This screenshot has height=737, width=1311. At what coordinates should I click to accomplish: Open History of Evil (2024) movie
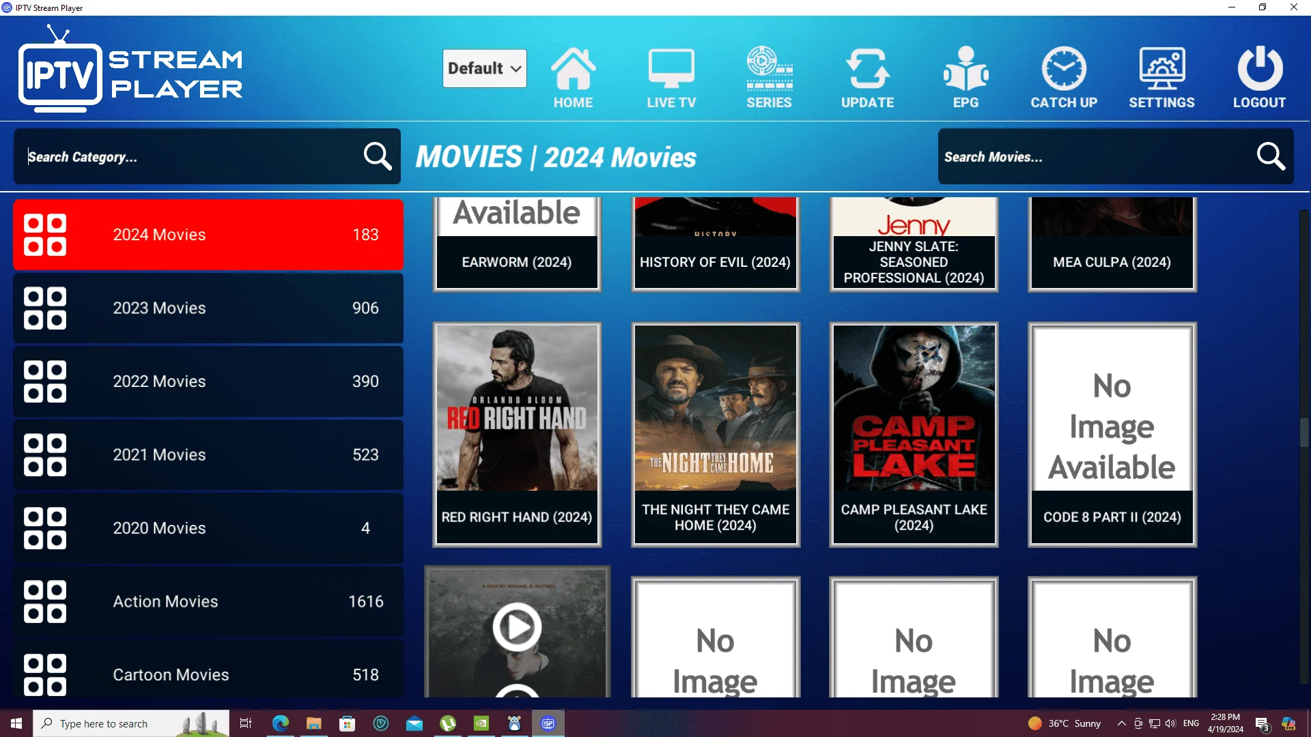(x=716, y=244)
